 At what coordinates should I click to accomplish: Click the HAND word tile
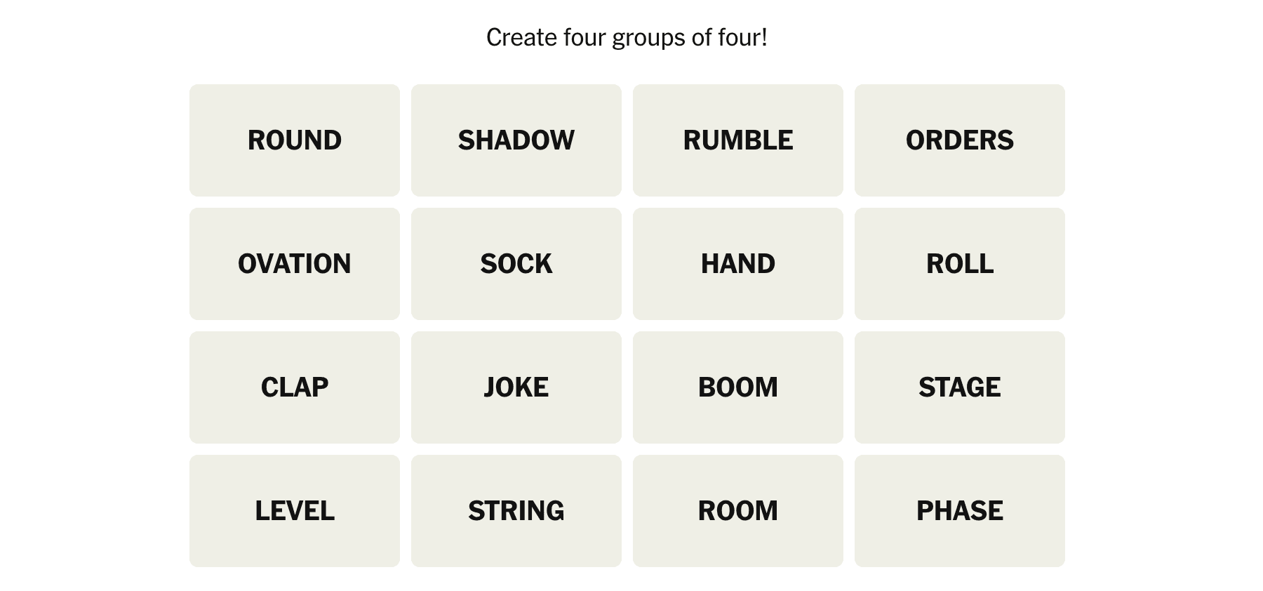pyautogui.click(x=738, y=264)
